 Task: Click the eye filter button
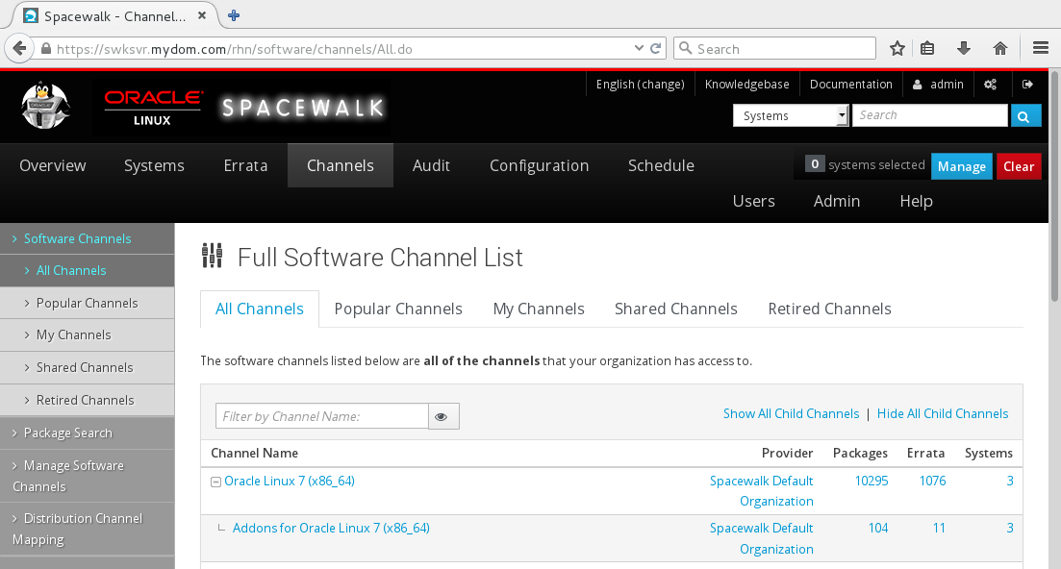point(443,416)
